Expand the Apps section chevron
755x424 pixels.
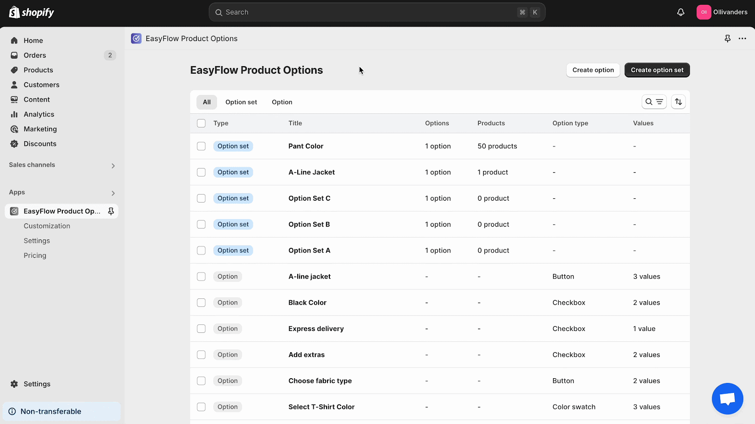tap(113, 193)
